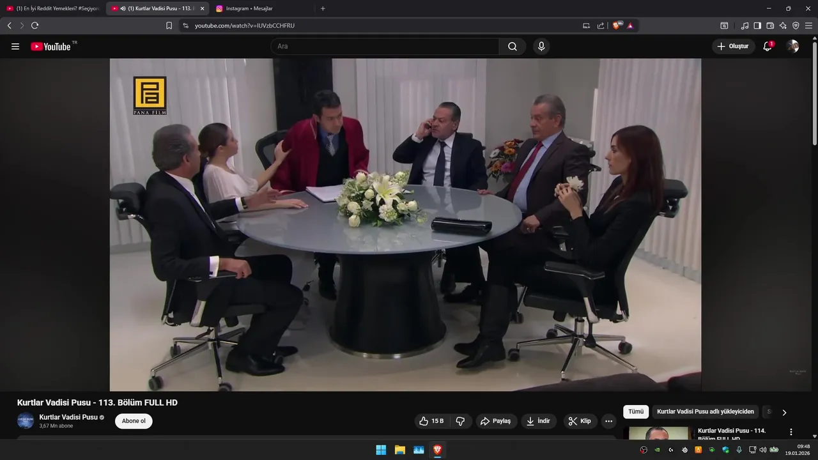Open Leo AI sparkle icon

(x=783, y=26)
